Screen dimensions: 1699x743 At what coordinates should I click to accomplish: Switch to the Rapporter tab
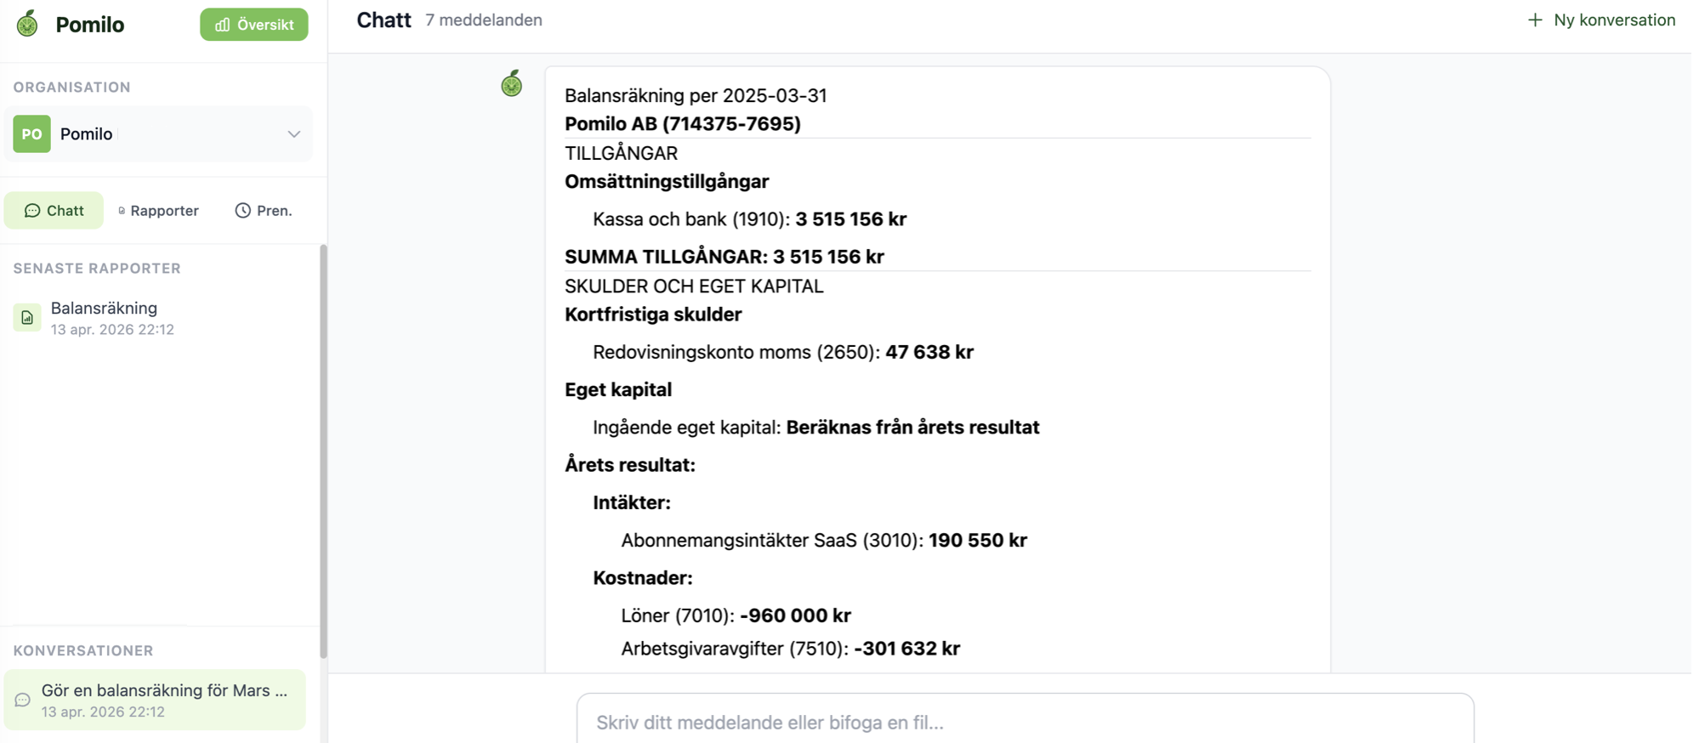[158, 210]
